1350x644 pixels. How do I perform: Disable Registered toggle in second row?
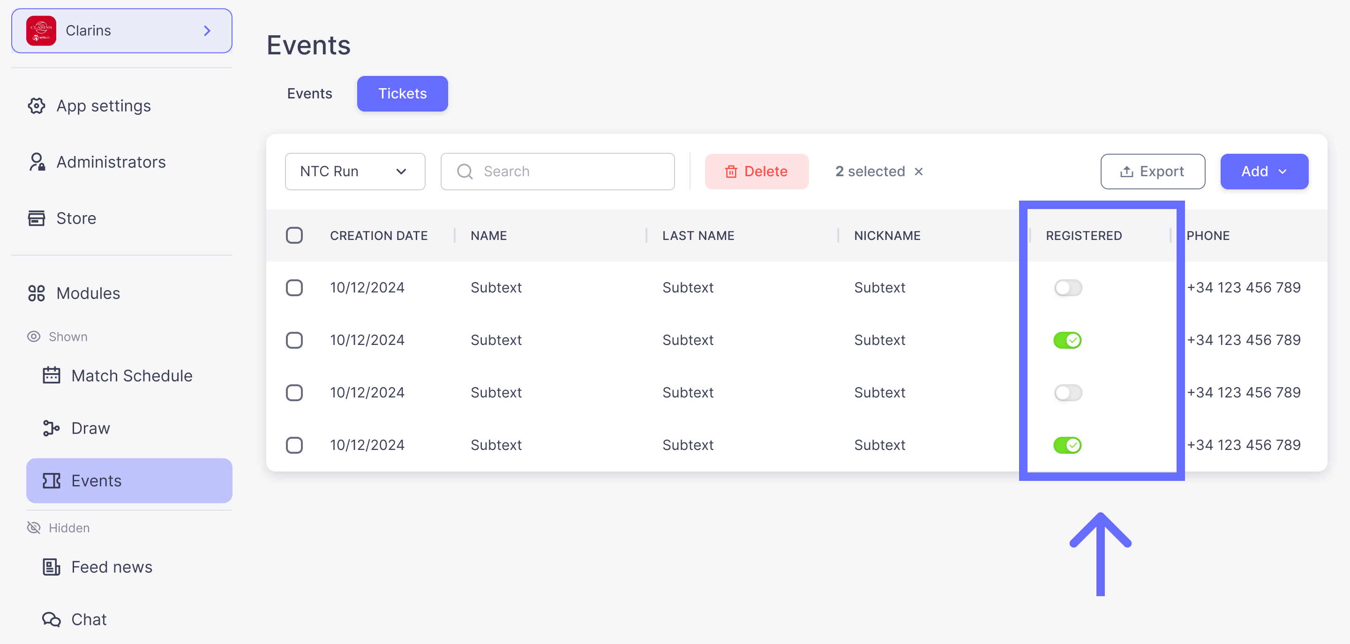point(1067,340)
